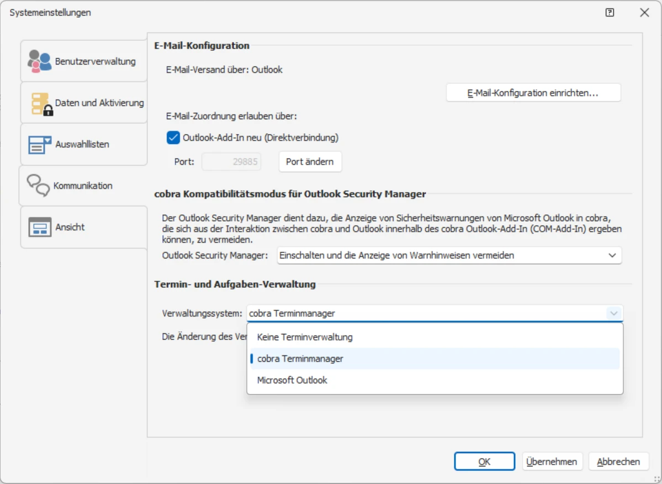Click the help question mark icon

pyautogui.click(x=610, y=13)
